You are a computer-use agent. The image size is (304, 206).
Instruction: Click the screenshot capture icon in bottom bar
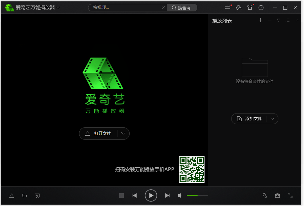point(37,196)
